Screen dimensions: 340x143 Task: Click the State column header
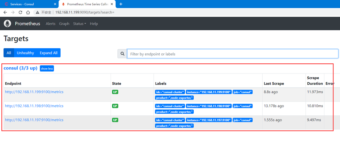[117, 83]
